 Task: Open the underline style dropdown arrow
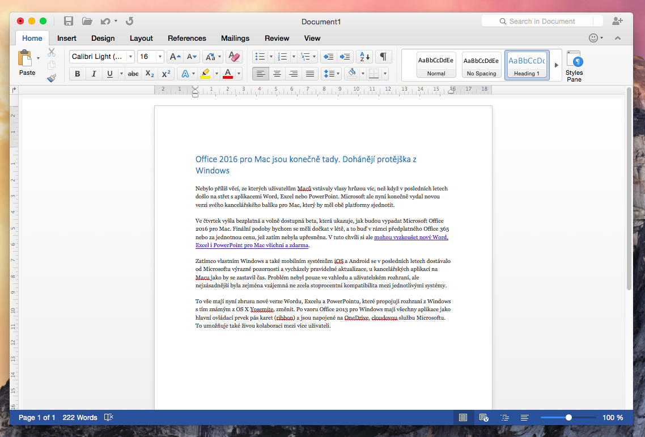[121, 74]
